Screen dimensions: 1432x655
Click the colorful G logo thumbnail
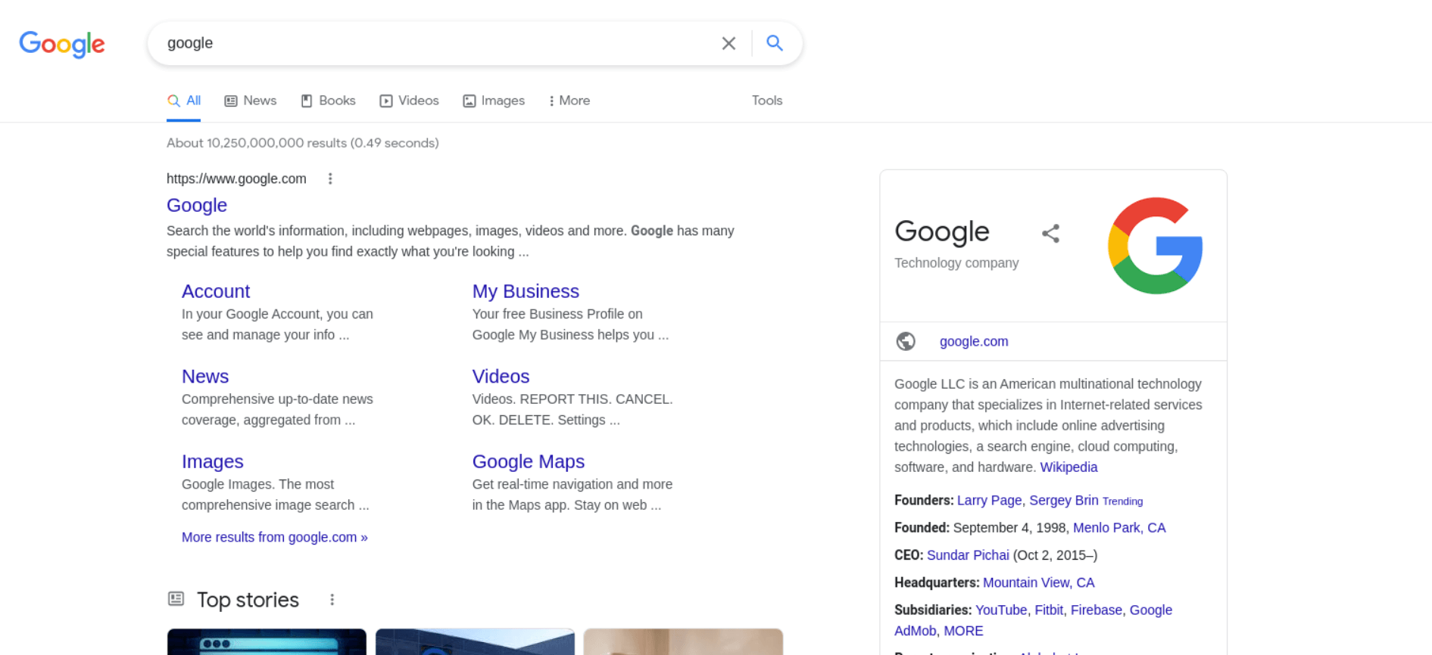[x=1155, y=246]
